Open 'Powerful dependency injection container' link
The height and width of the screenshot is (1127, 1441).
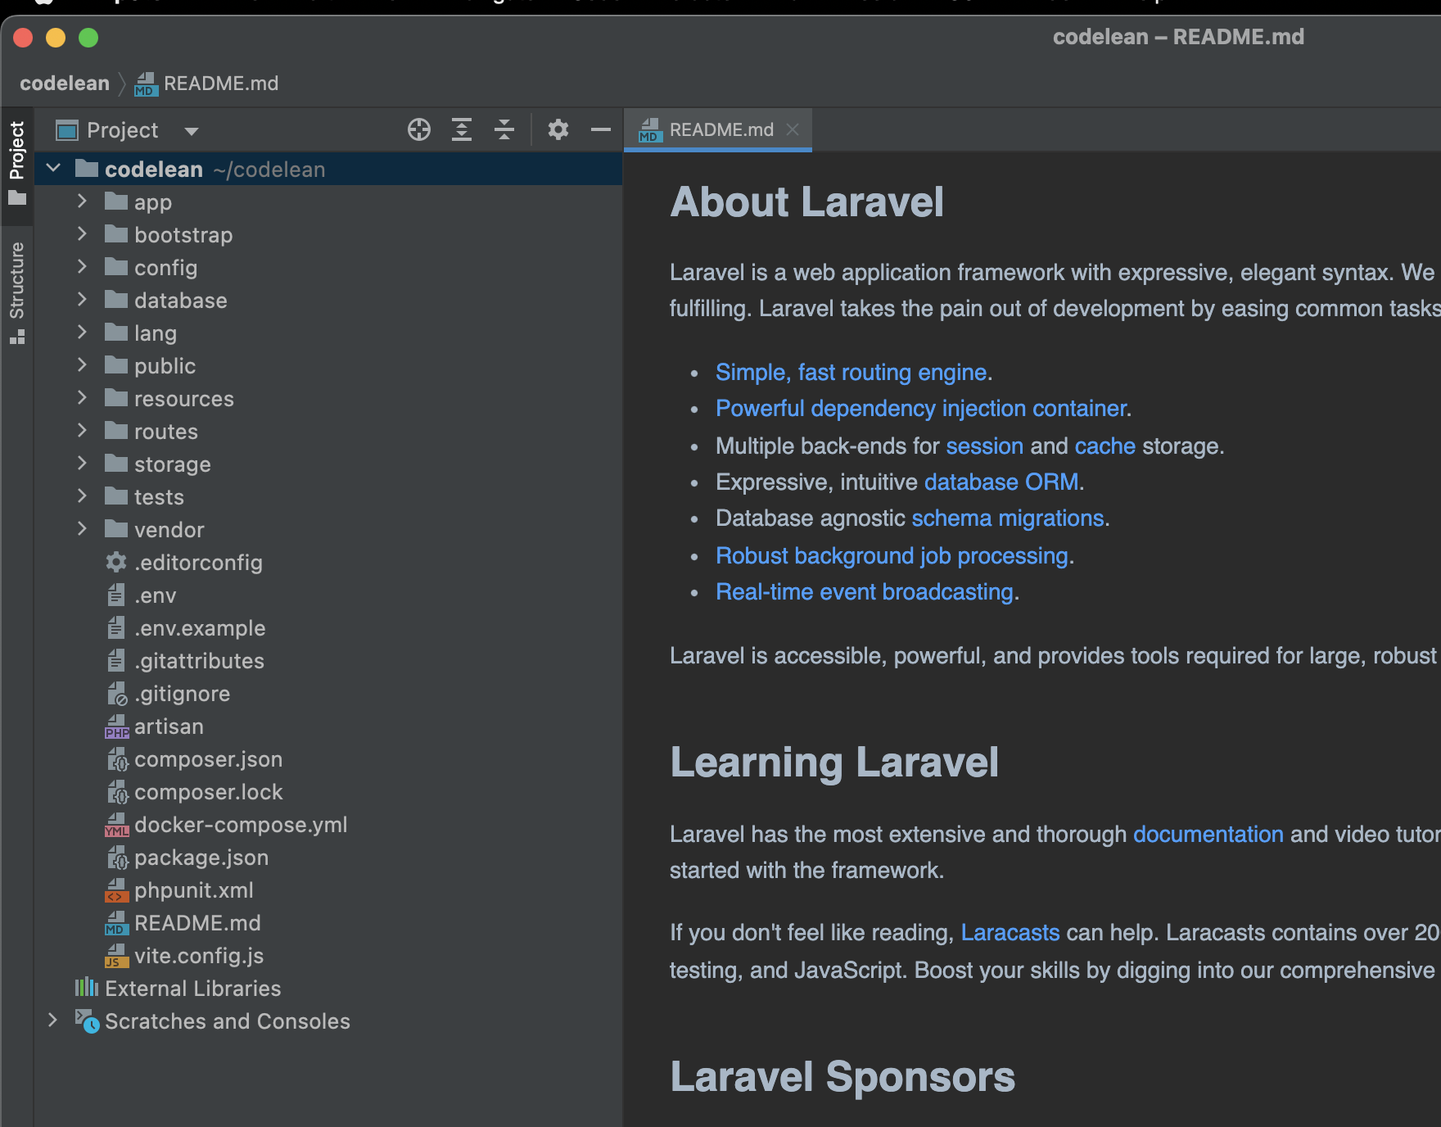click(921, 409)
